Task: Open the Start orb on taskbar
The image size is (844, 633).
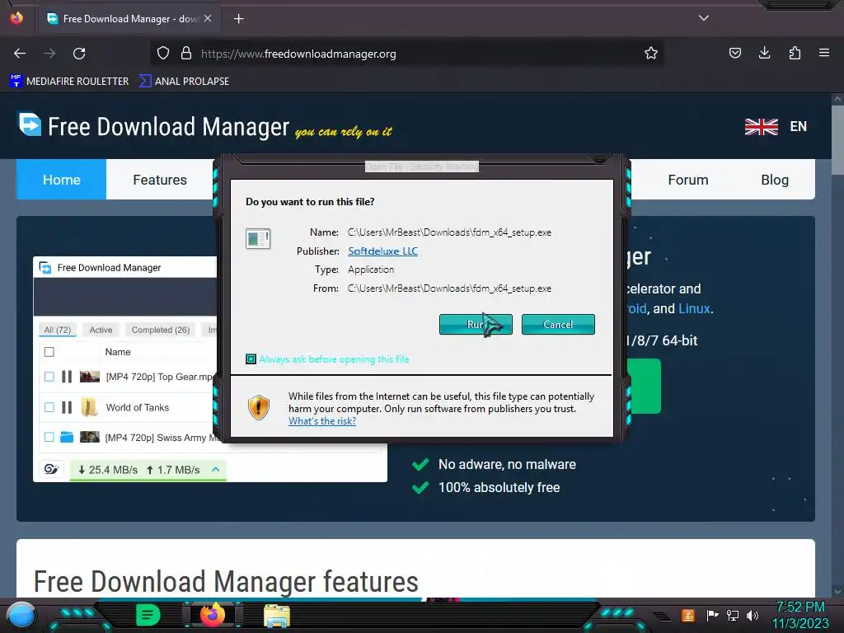Action: 21,616
